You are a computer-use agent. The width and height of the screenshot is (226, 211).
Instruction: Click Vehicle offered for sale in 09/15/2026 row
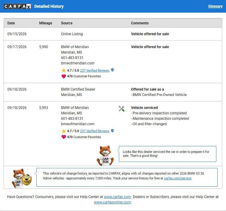[x=150, y=34]
